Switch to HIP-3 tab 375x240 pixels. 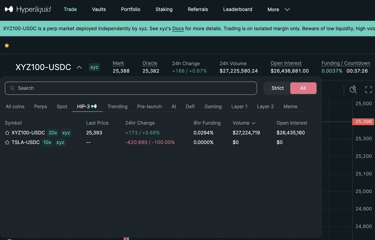click(87, 106)
